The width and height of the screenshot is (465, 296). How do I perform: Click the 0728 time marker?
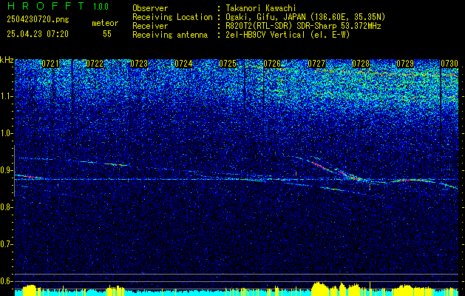[x=361, y=64]
